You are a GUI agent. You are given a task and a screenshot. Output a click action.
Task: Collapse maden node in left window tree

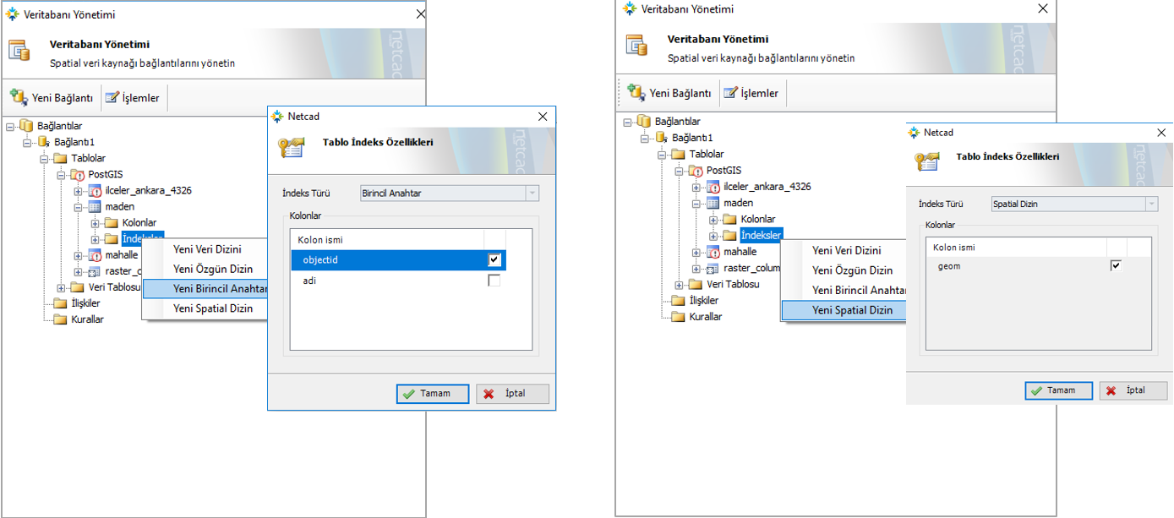click(x=78, y=207)
